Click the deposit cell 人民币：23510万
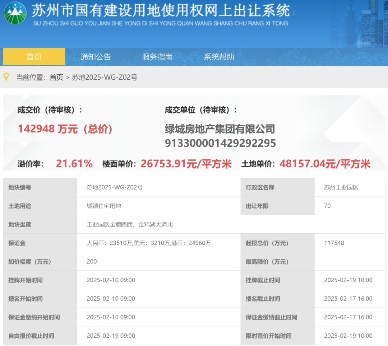This screenshot has width=388, height=346. [149, 243]
